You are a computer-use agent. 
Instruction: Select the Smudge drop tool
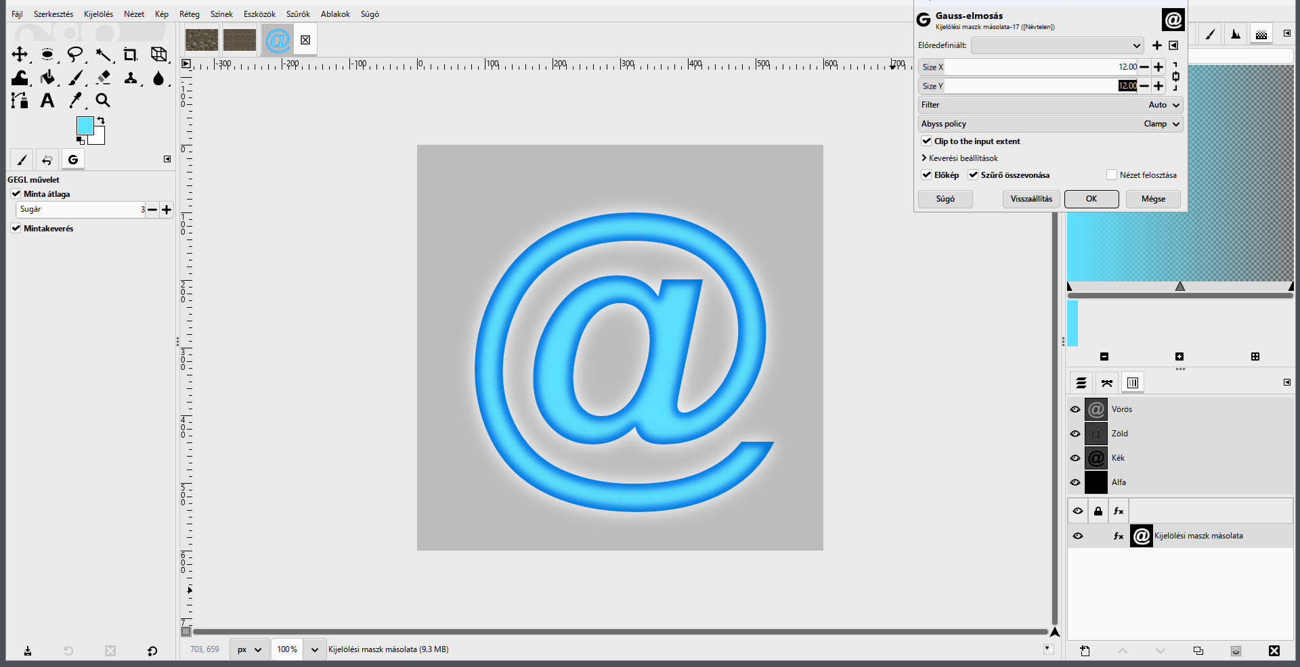158,78
